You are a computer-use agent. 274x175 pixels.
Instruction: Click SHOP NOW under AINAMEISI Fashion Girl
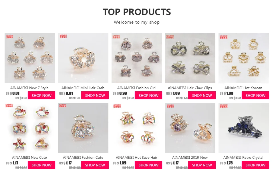coord(148,95)
